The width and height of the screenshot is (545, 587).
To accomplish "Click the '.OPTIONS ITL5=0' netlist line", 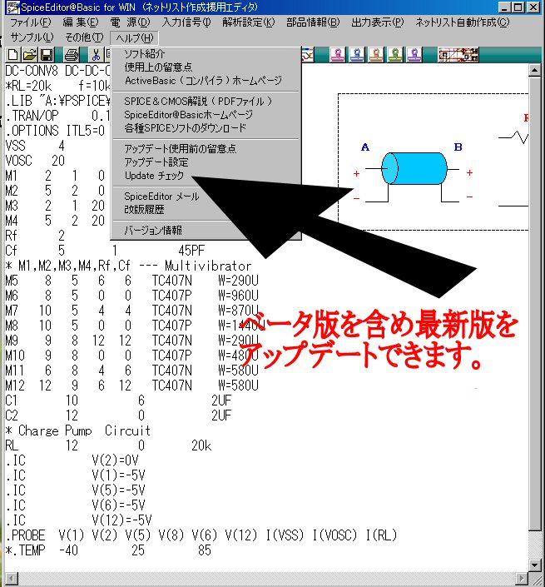I will point(55,131).
